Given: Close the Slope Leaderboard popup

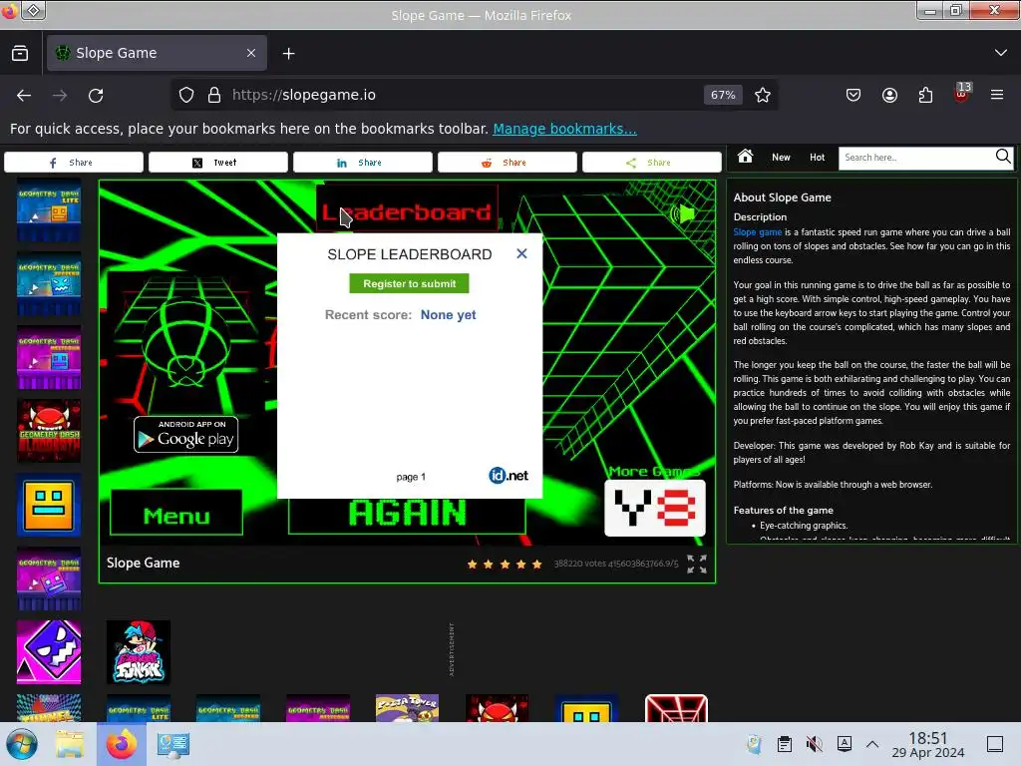Looking at the screenshot, I should (521, 254).
